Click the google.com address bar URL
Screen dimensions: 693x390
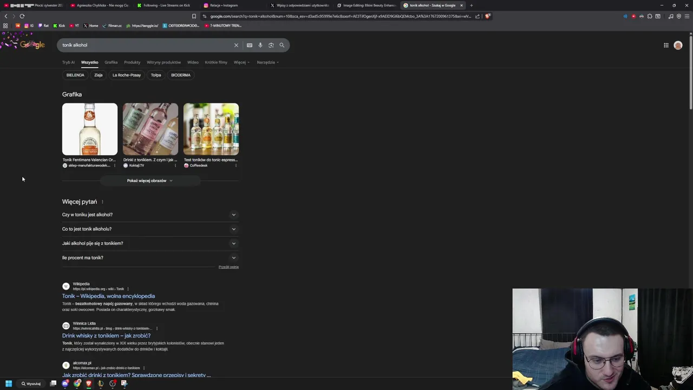(340, 16)
